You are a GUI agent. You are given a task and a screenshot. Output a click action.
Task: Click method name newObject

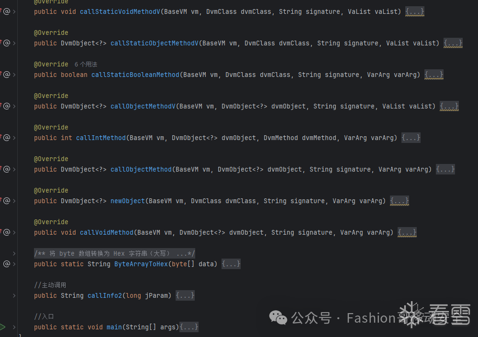(128, 201)
